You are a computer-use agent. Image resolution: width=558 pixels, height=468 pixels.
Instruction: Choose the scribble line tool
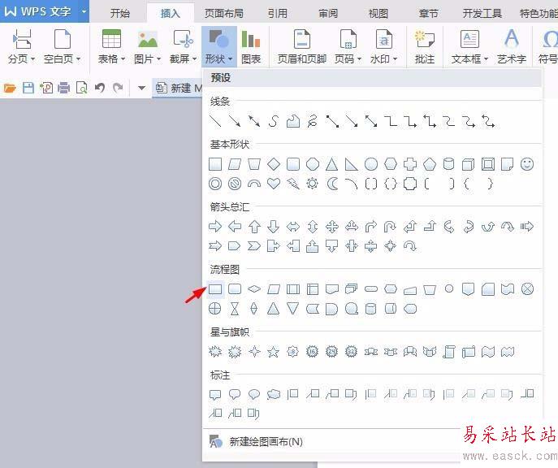[x=312, y=121]
